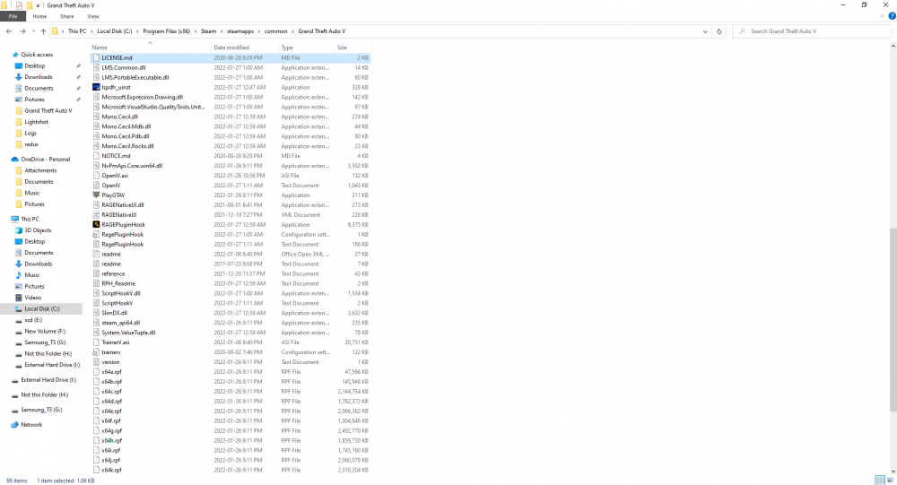
Task: Open Lightshot folder in Quick access
Action: 36,122
